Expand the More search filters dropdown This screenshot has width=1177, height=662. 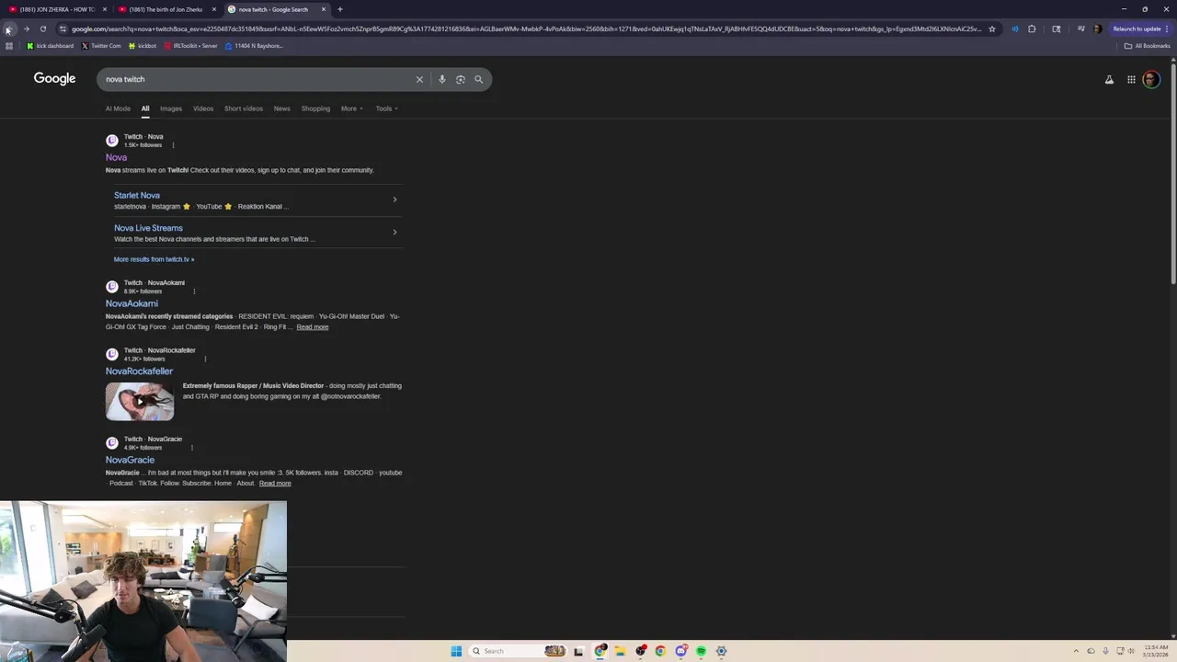click(351, 108)
